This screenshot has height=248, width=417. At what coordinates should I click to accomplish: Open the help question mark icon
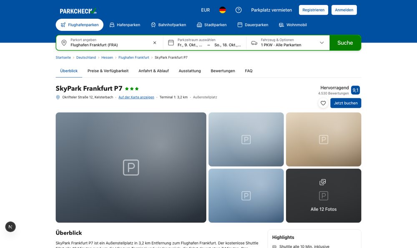click(239, 10)
